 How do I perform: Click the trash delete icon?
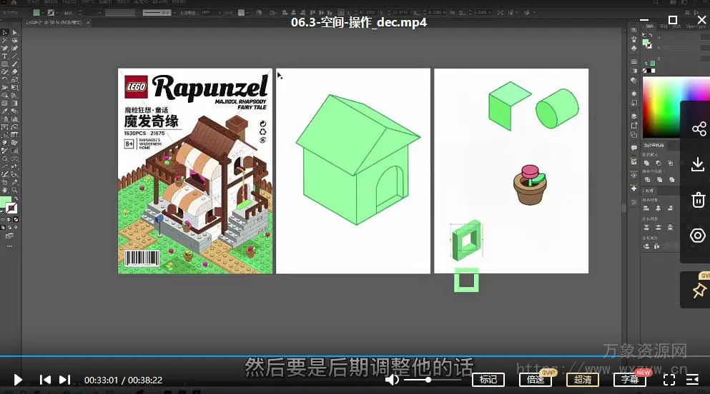pos(699,200)
